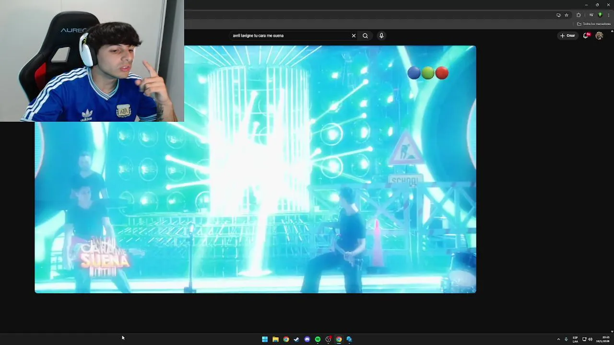
Task: Switch to the active Chrome window in taskbar
Action: [x=339, y=339]
